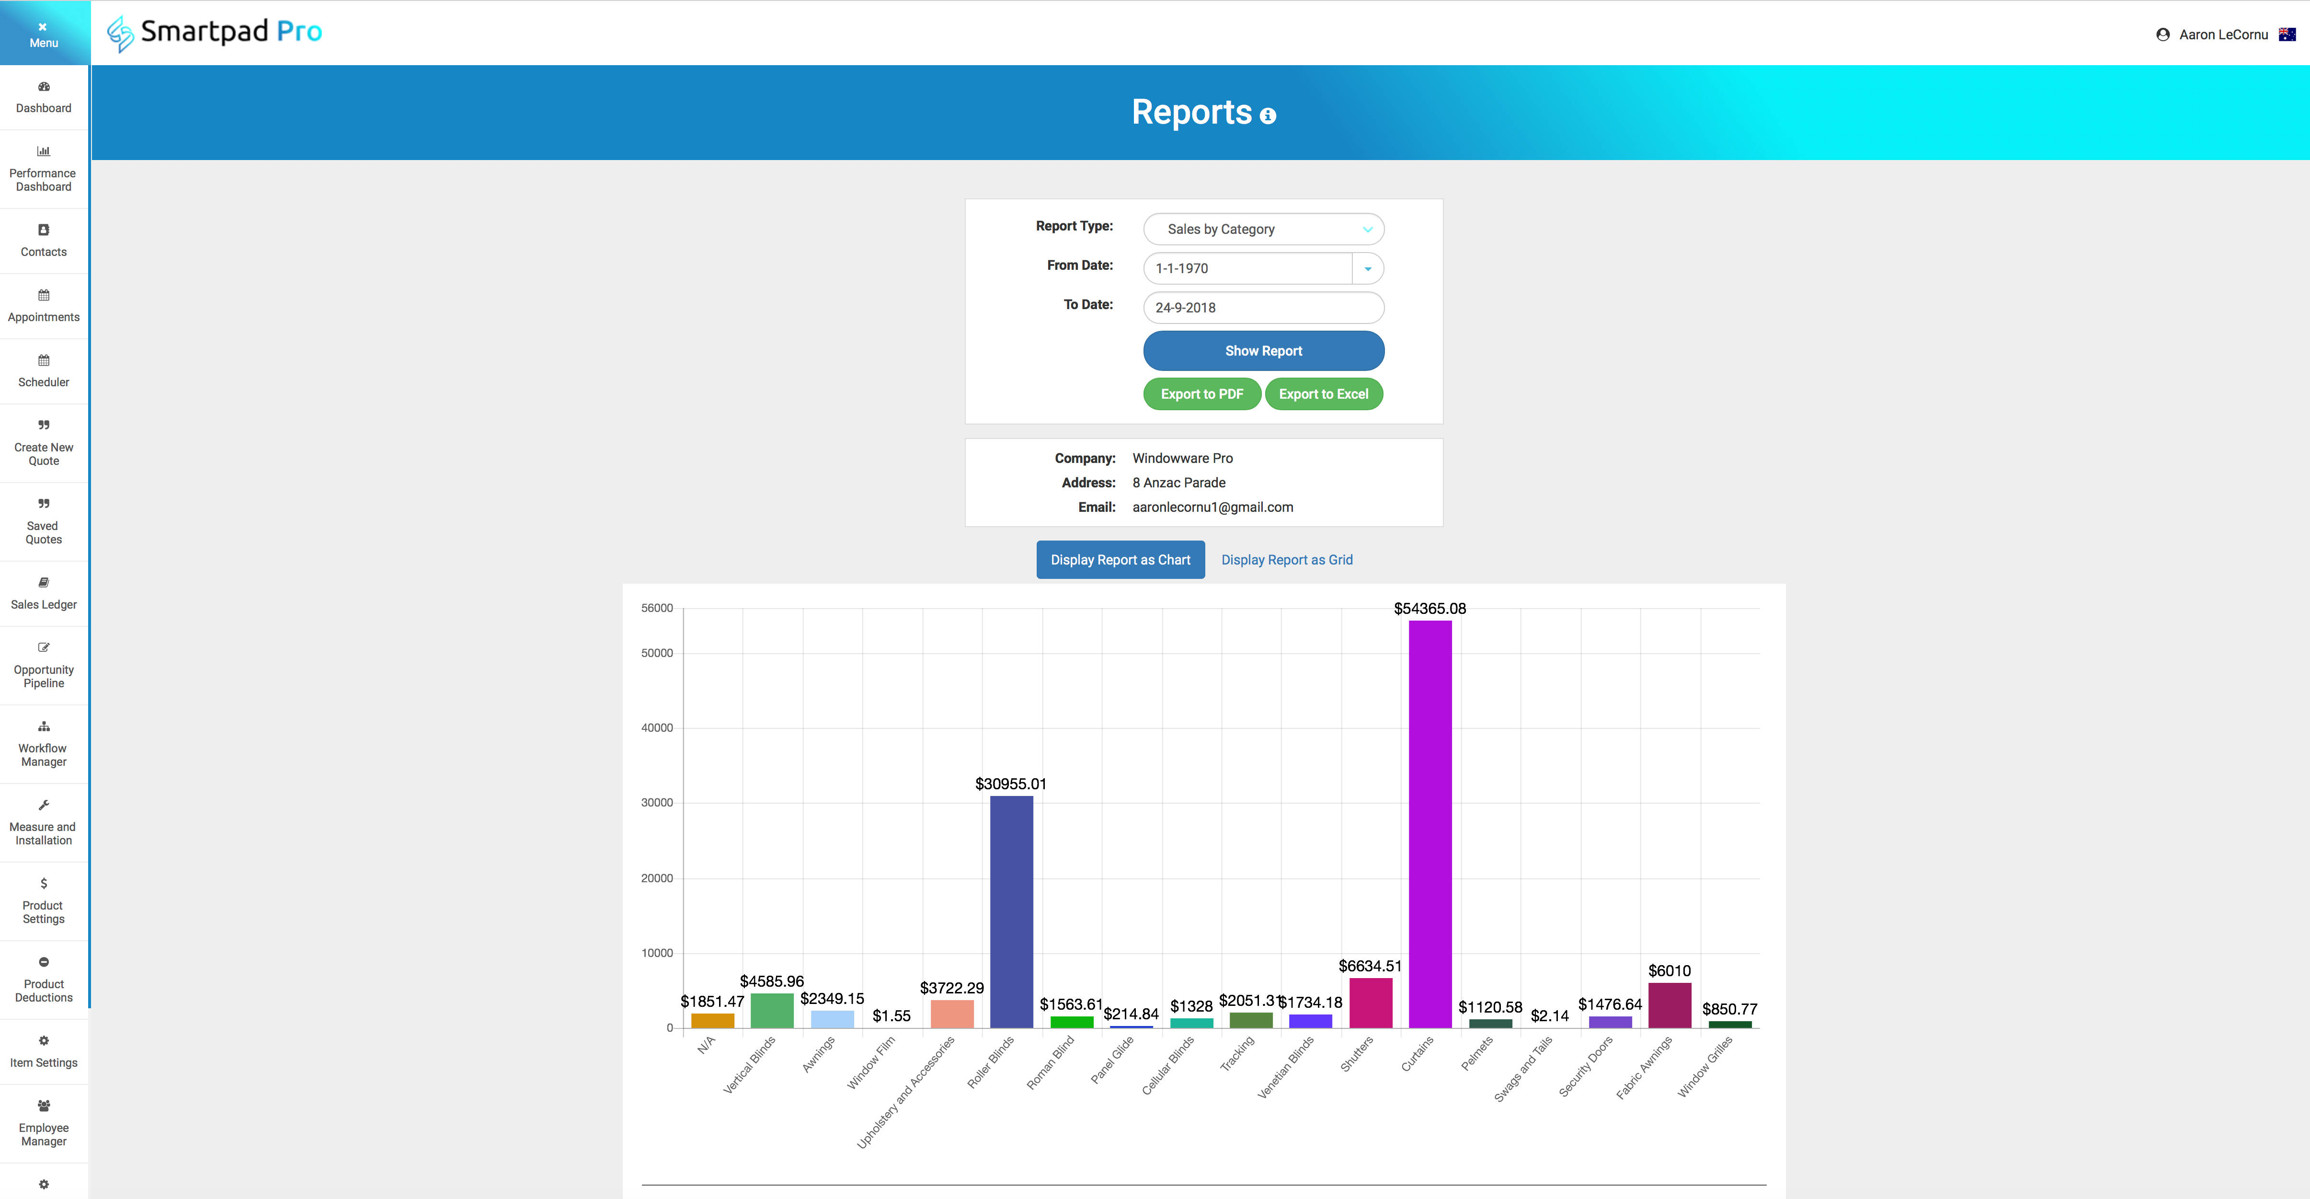The image size is (2310, 1199).
Task: Open the Measure and Installation wrench icon
Action: (43, 805)
